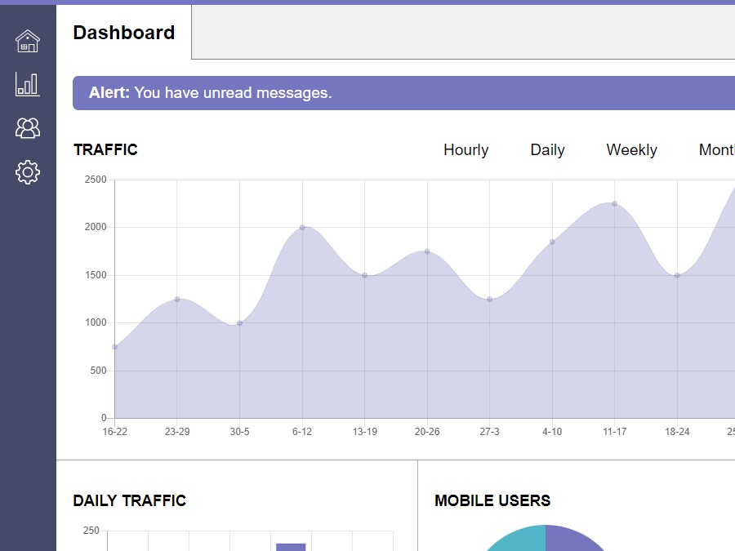
Task: Choose the Weekly traffic view
Action: [631, 150]
